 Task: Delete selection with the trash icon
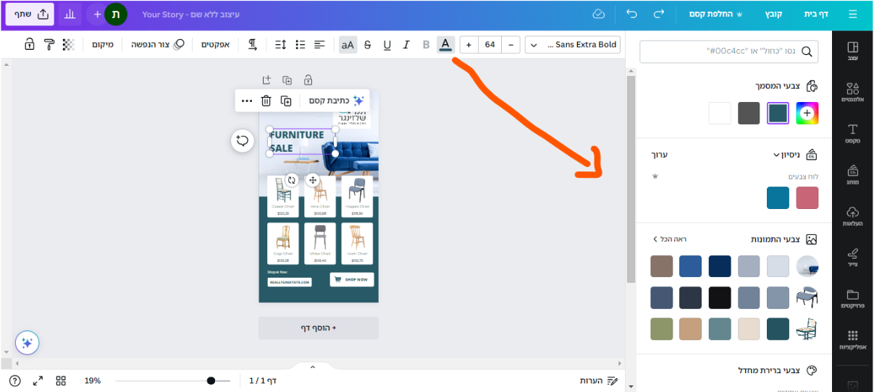click(x=266, y=101)
